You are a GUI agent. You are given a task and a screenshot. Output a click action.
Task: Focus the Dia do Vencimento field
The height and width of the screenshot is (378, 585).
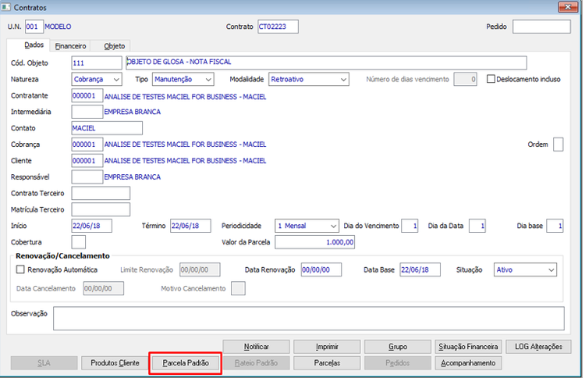(409, 226)
